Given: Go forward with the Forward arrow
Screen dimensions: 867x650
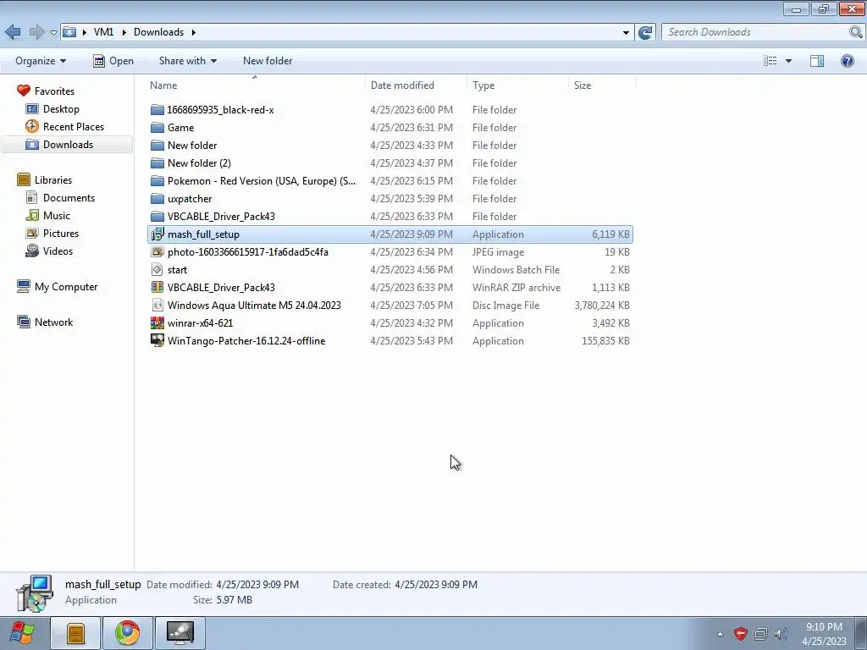Looking at the screenshot, I should coord(36,32).
